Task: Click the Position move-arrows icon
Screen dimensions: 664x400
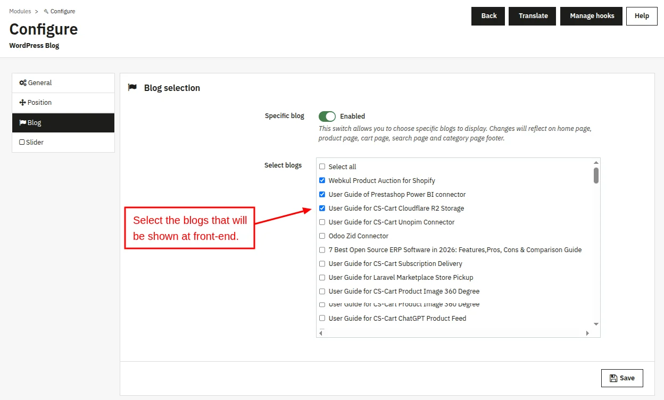Action: pyautogui.click(x=22, y=103)
